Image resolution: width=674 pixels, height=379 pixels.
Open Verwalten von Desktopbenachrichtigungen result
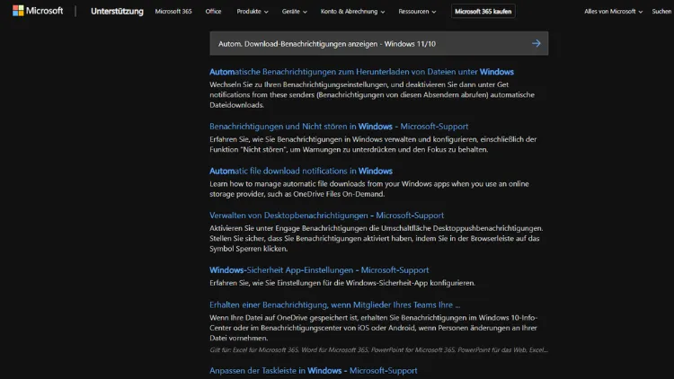(327, 216)
